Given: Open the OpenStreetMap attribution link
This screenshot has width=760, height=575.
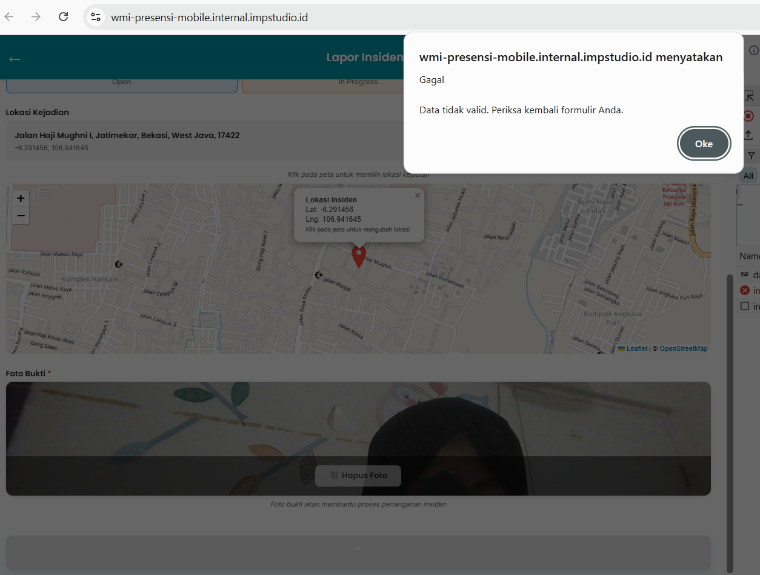Looking at the screenshot, I should [683, 348].
